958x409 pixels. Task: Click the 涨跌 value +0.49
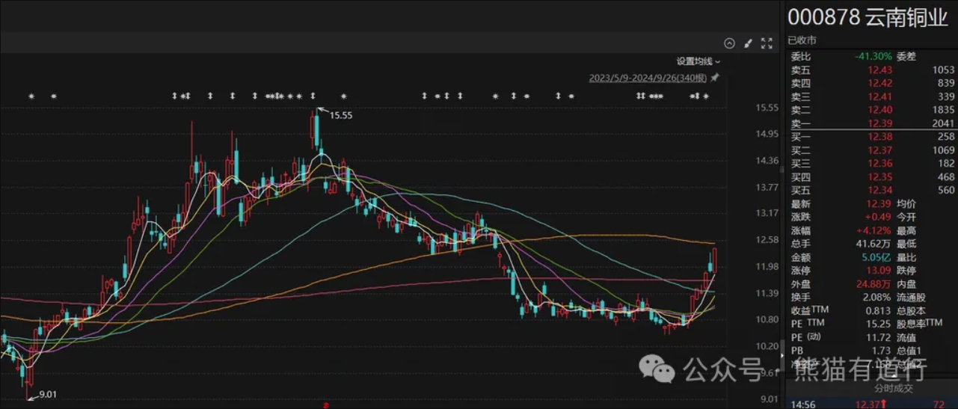click(x=879, y=217)
